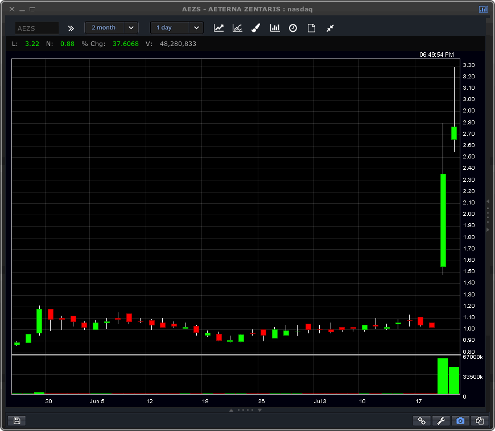The image size is (495, 431).
Task: Click the chain link symbol icon
Action: (x=422, y=421)
